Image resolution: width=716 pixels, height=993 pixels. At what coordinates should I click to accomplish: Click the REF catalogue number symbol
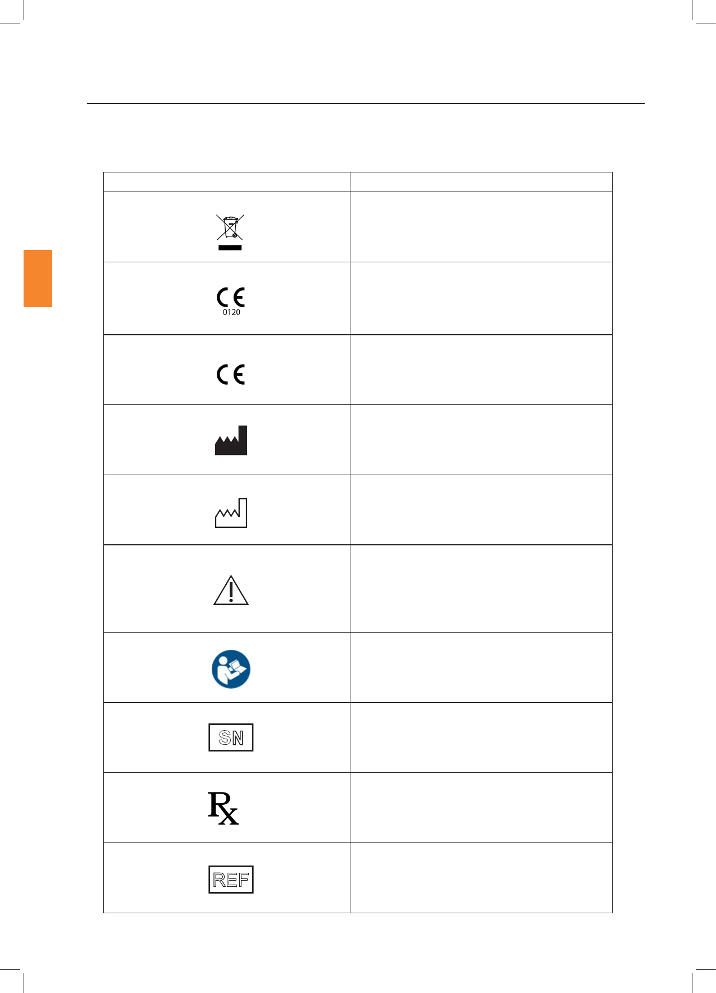pyautogui.click(x=231, y=880)
